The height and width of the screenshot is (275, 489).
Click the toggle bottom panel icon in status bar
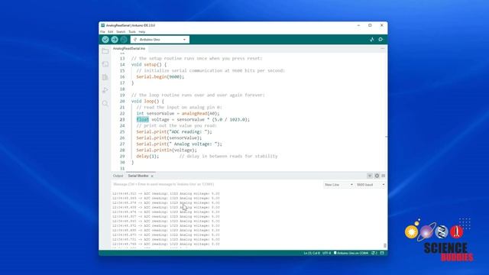pos(382,253)
